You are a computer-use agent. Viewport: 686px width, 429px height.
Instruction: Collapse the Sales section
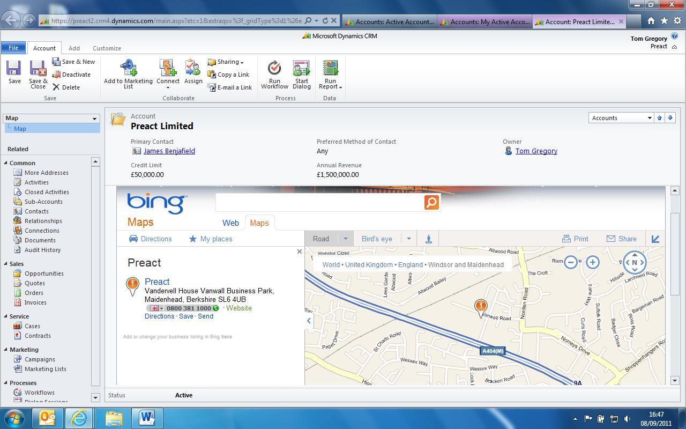point(6,264)
